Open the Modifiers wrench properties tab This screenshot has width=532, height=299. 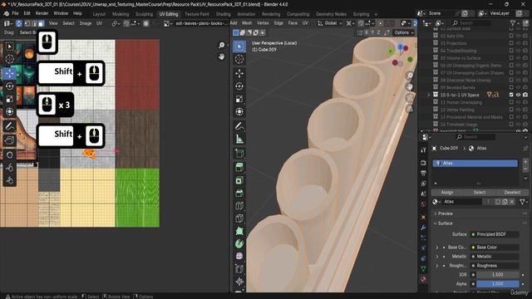[x=423, y=228]
